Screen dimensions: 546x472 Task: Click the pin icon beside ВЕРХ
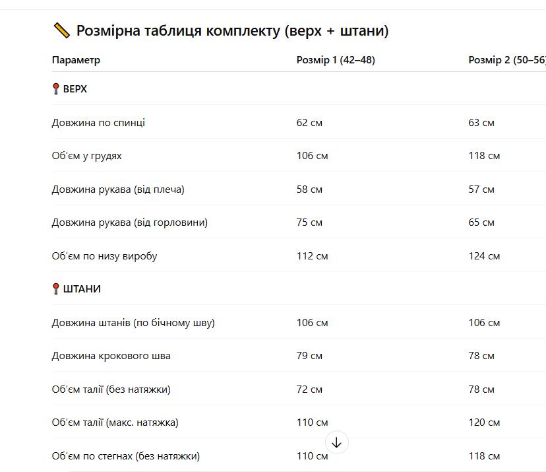55,89
